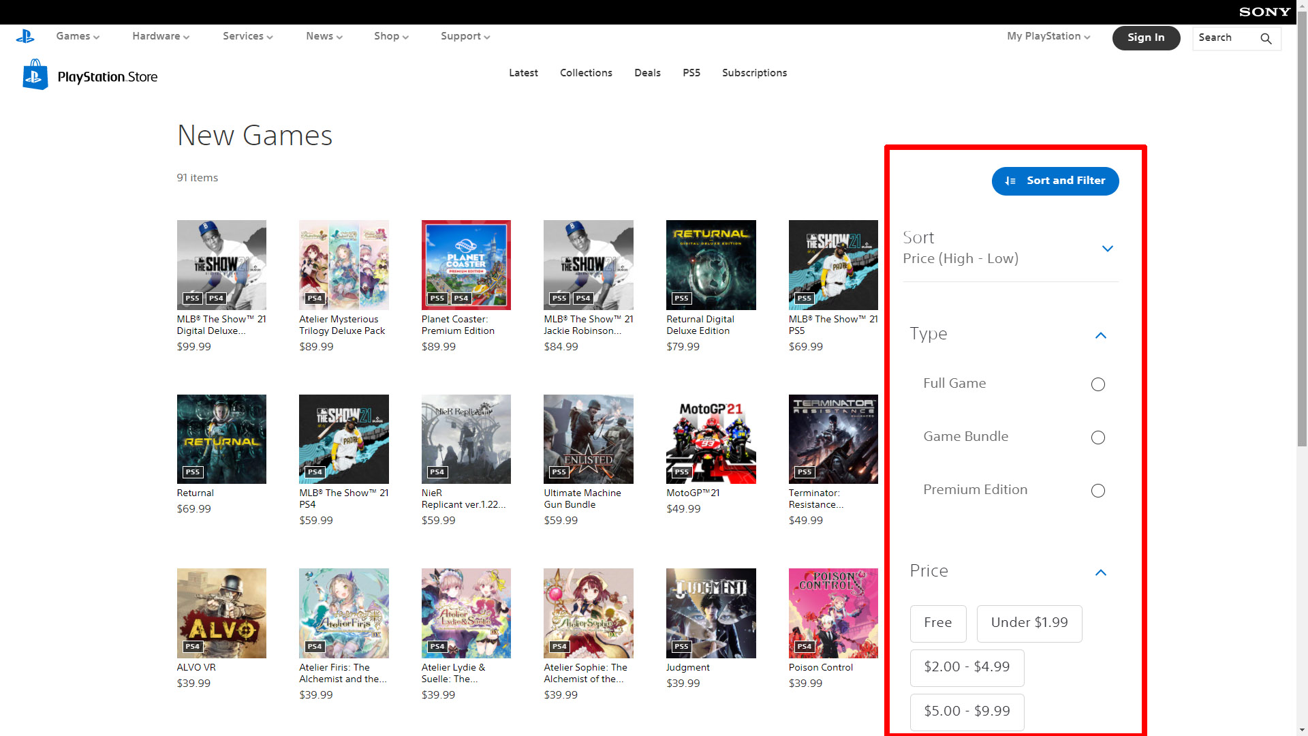The image size is (1308, 736).
Task: Open the Support dropdown menu
Action: click(465, 36)
